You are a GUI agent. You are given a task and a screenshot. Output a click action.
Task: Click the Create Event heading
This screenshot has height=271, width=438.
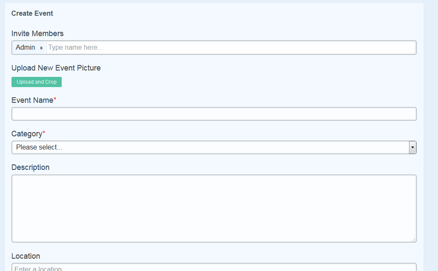[32, 13]
